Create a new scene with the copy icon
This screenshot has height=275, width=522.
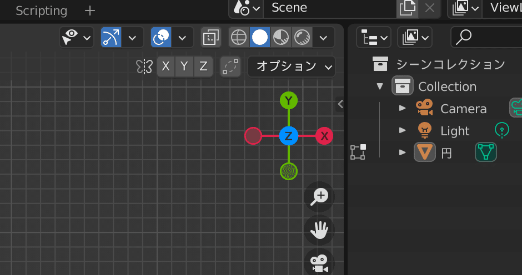coord(408,8)
